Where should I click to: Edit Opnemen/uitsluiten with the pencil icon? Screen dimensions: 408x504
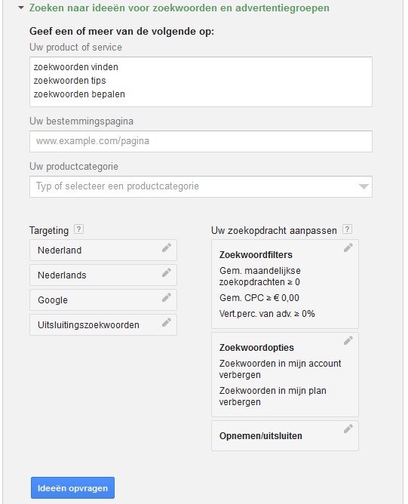pyautogui.click(x=348, y=429)
